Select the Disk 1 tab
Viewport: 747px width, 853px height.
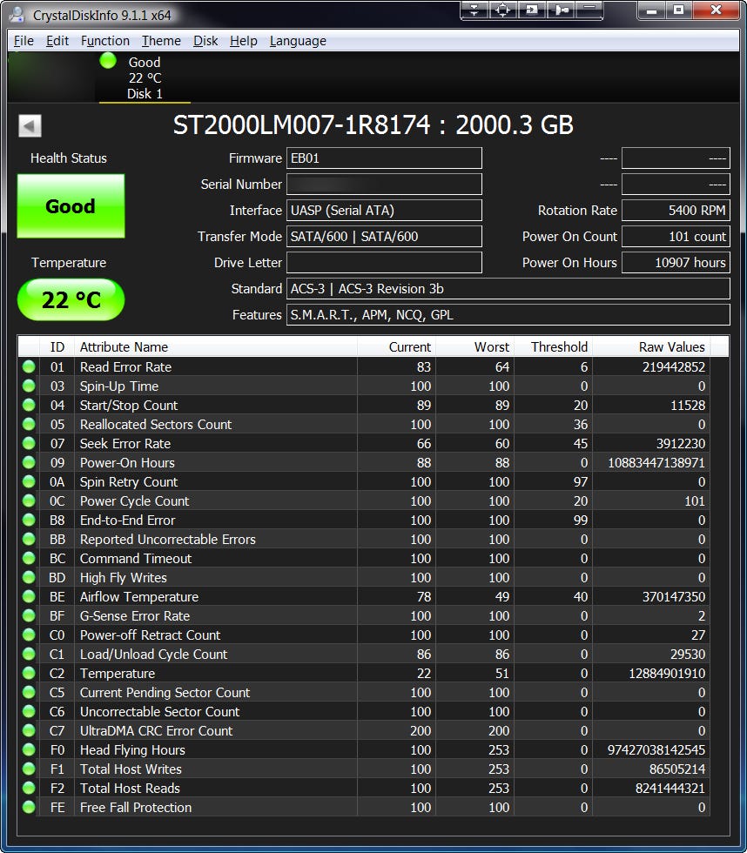(145, 77)
